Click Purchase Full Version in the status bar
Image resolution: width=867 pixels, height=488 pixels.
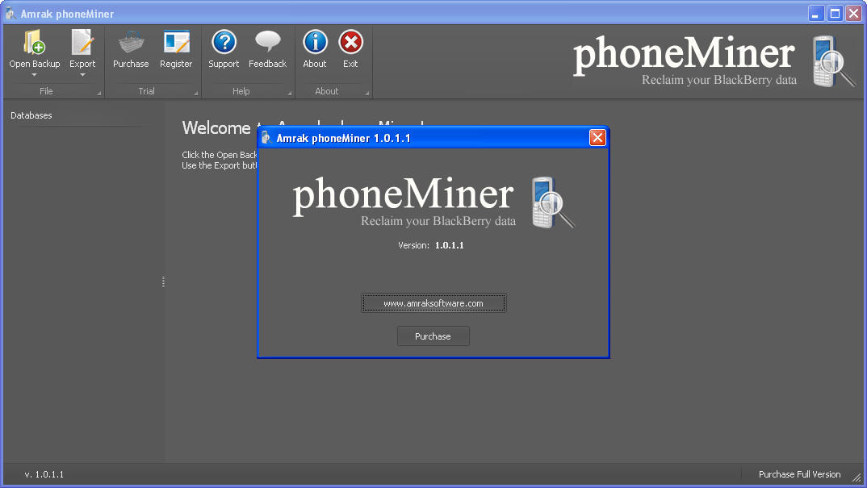(799, 474)
